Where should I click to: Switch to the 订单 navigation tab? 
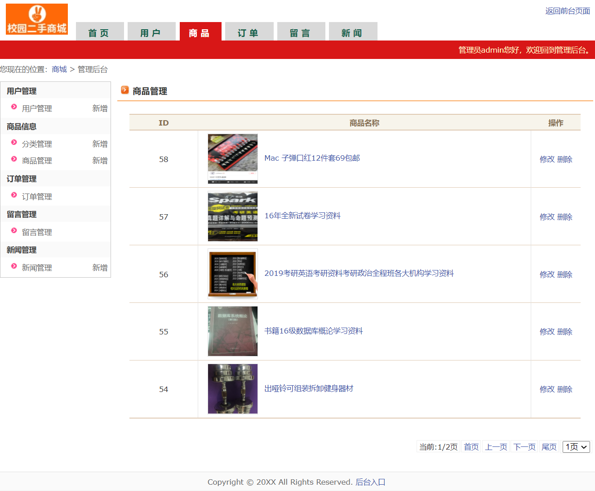tap(249, 32)
